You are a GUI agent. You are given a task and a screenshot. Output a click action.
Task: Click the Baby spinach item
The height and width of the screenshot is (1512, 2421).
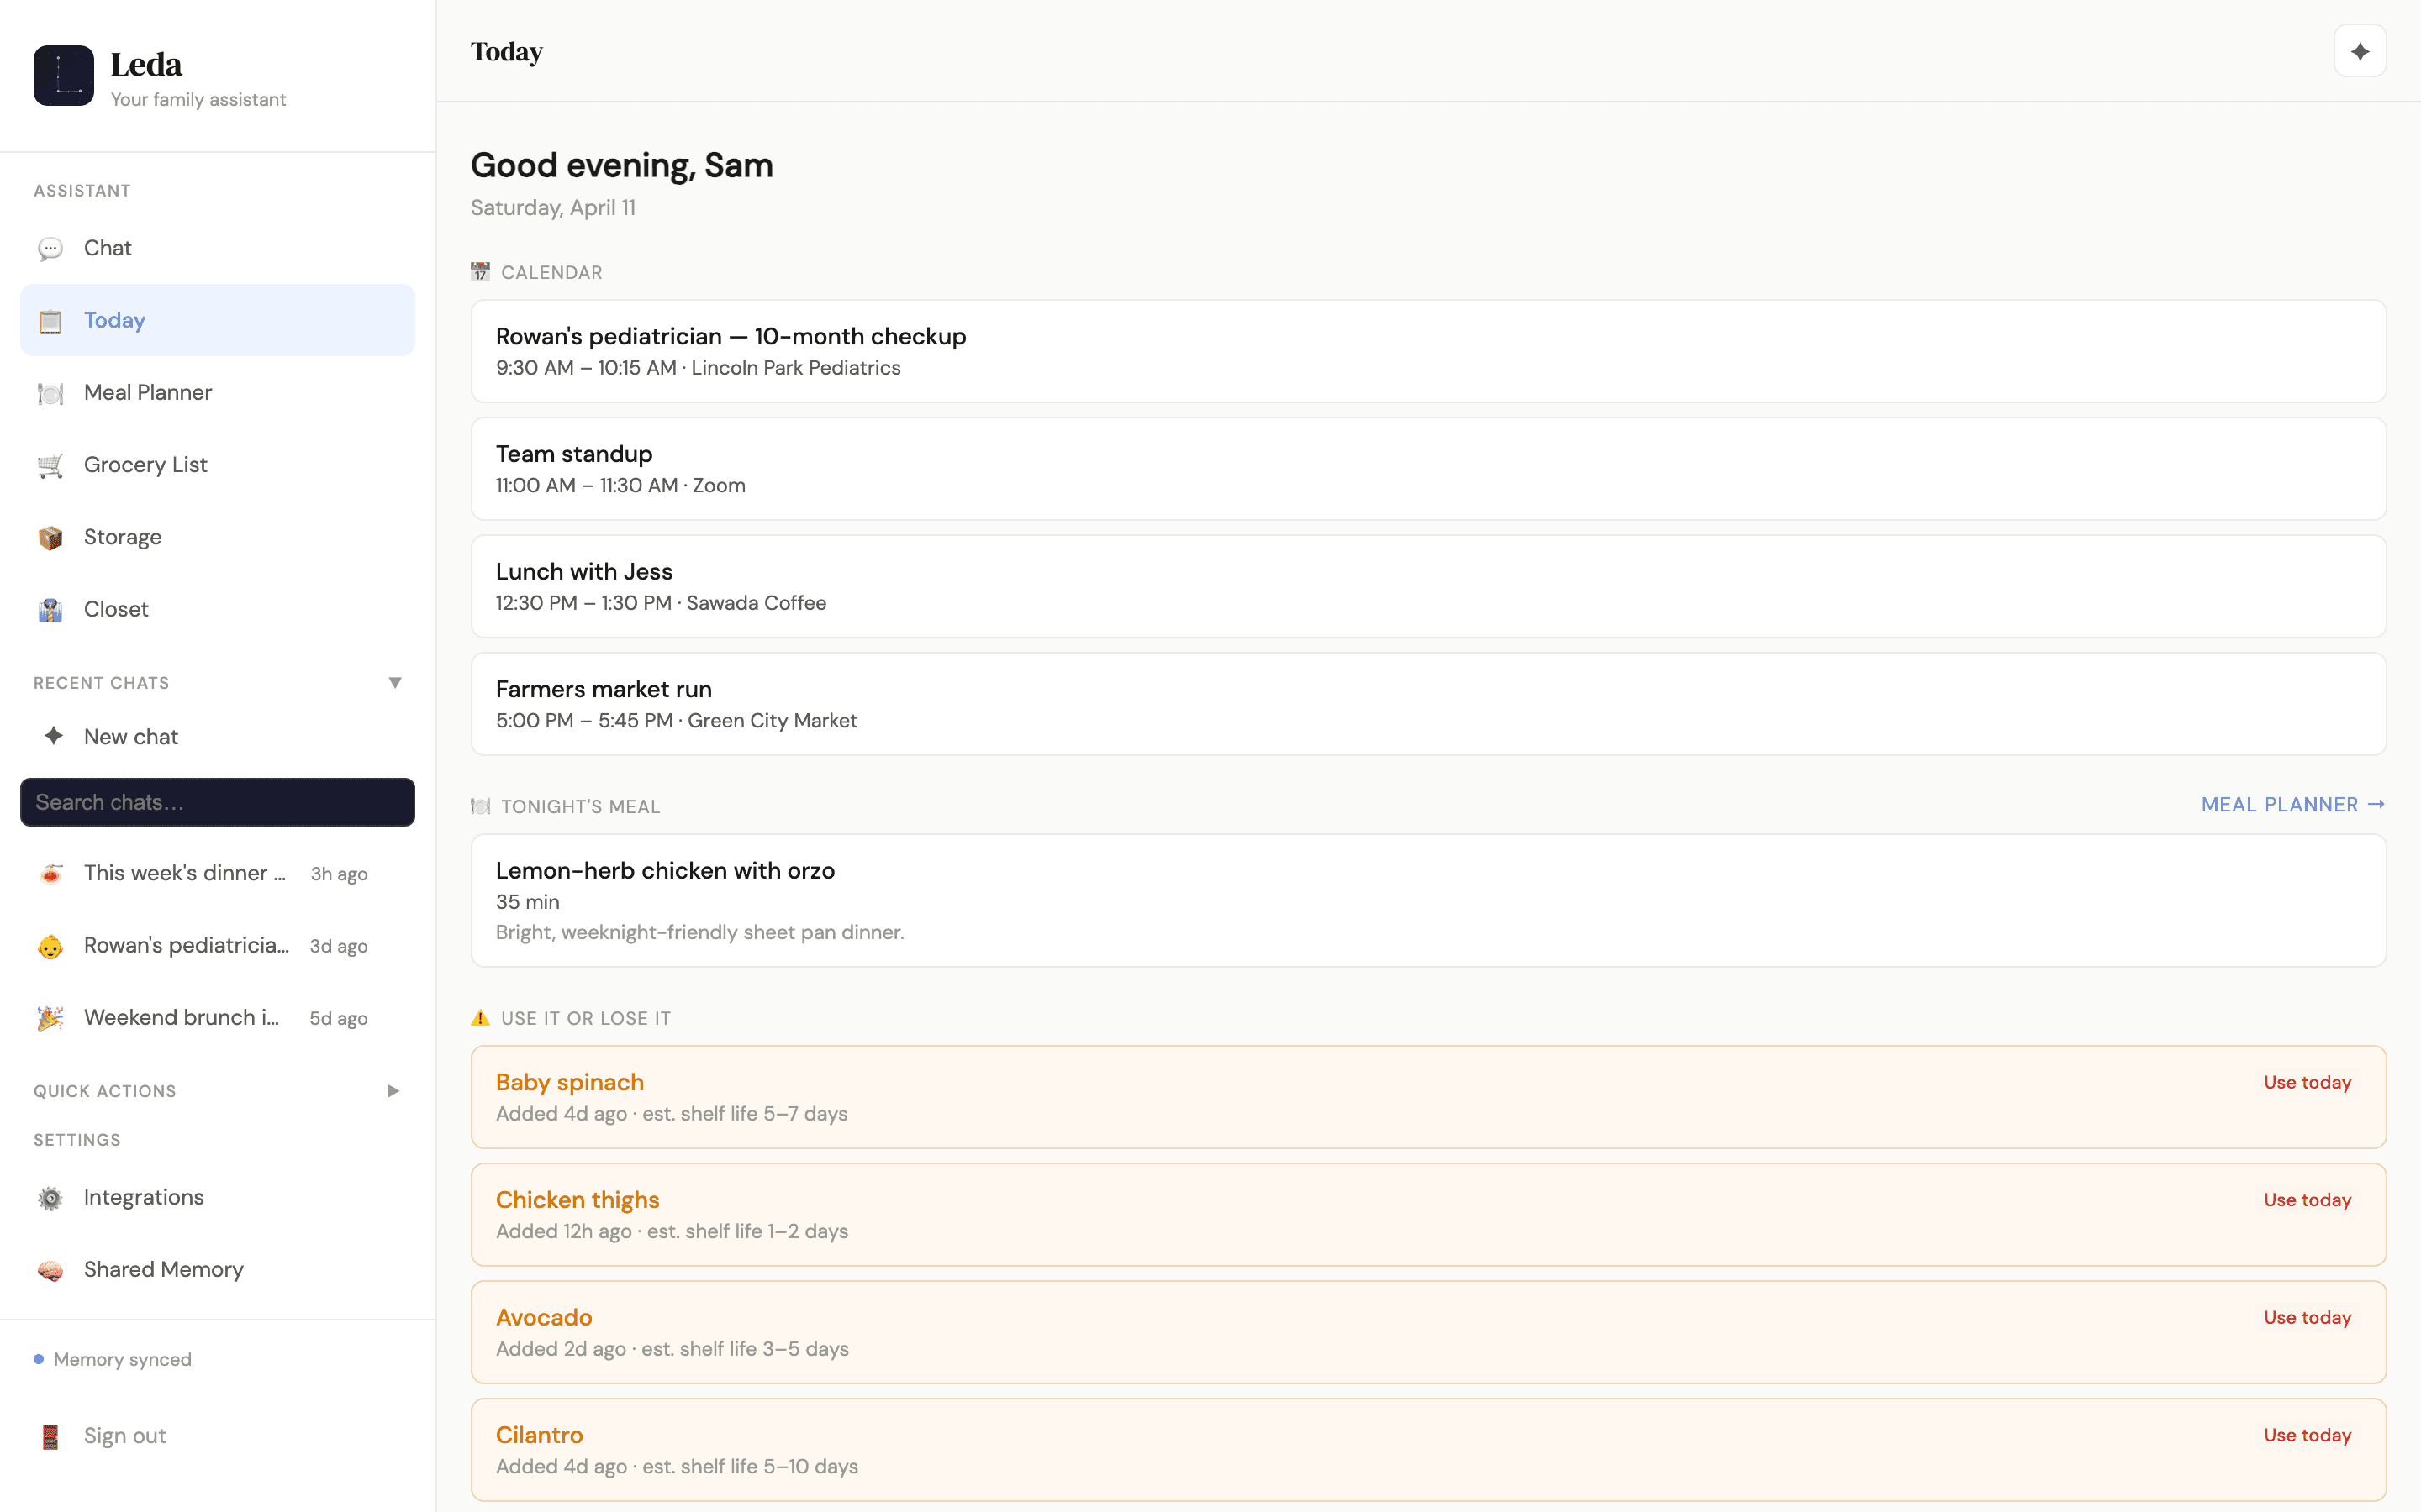(1428, 1097)
